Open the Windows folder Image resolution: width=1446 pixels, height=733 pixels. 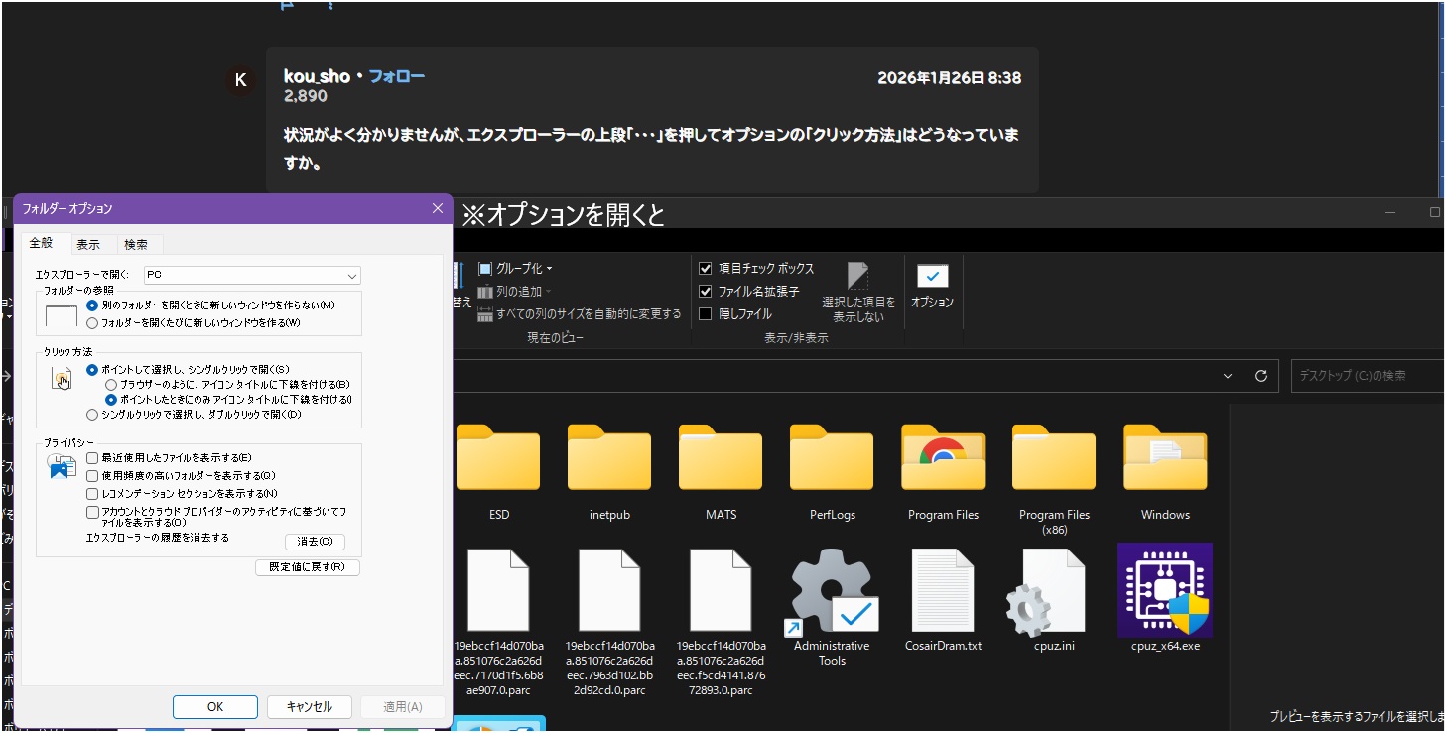coord(1165,458)
